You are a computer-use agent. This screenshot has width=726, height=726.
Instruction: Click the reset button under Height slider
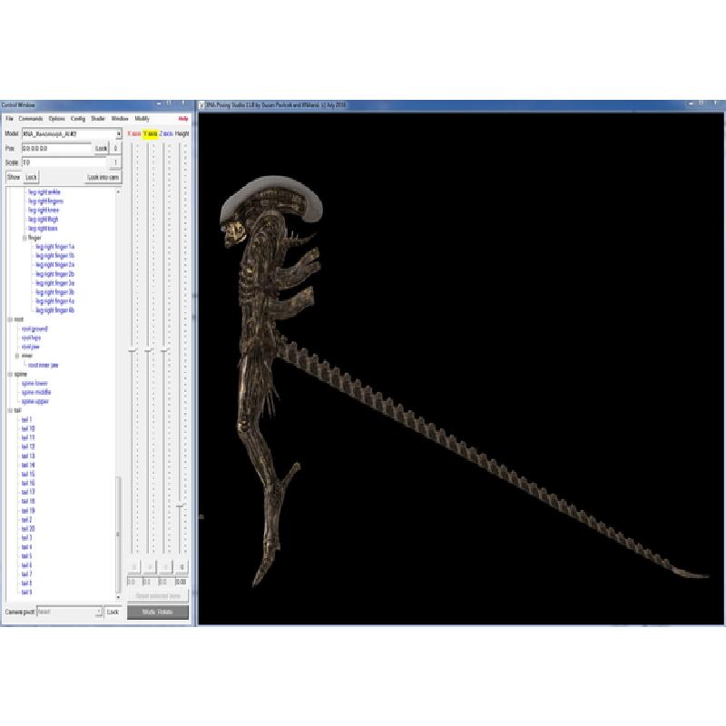pyautogui.click(x=181, y=567)
